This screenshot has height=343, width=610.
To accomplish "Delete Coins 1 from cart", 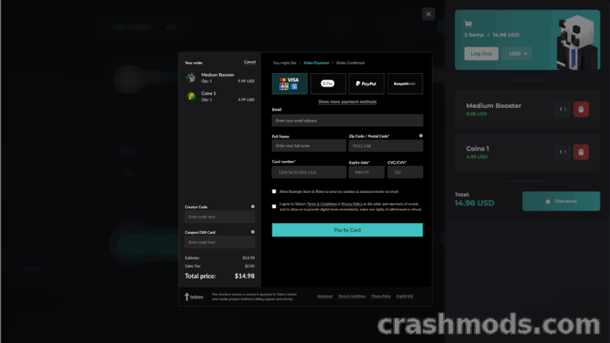I will (581, 152).
